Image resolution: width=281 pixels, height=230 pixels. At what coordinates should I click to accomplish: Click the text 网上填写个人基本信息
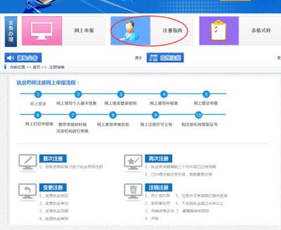[76, 103]
